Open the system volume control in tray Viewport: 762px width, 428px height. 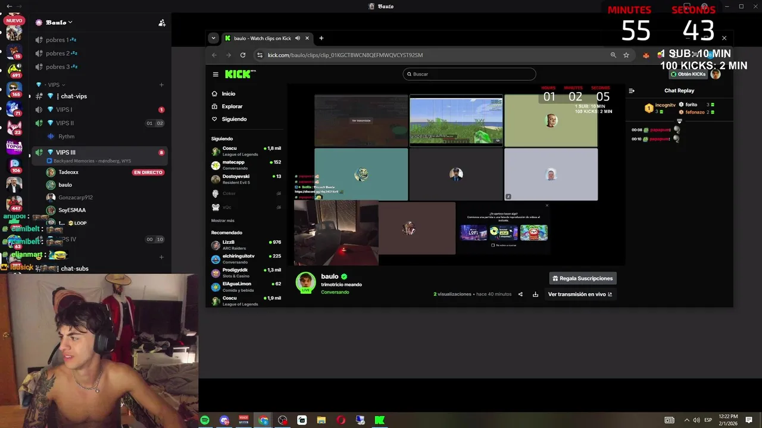pos(697,420)
